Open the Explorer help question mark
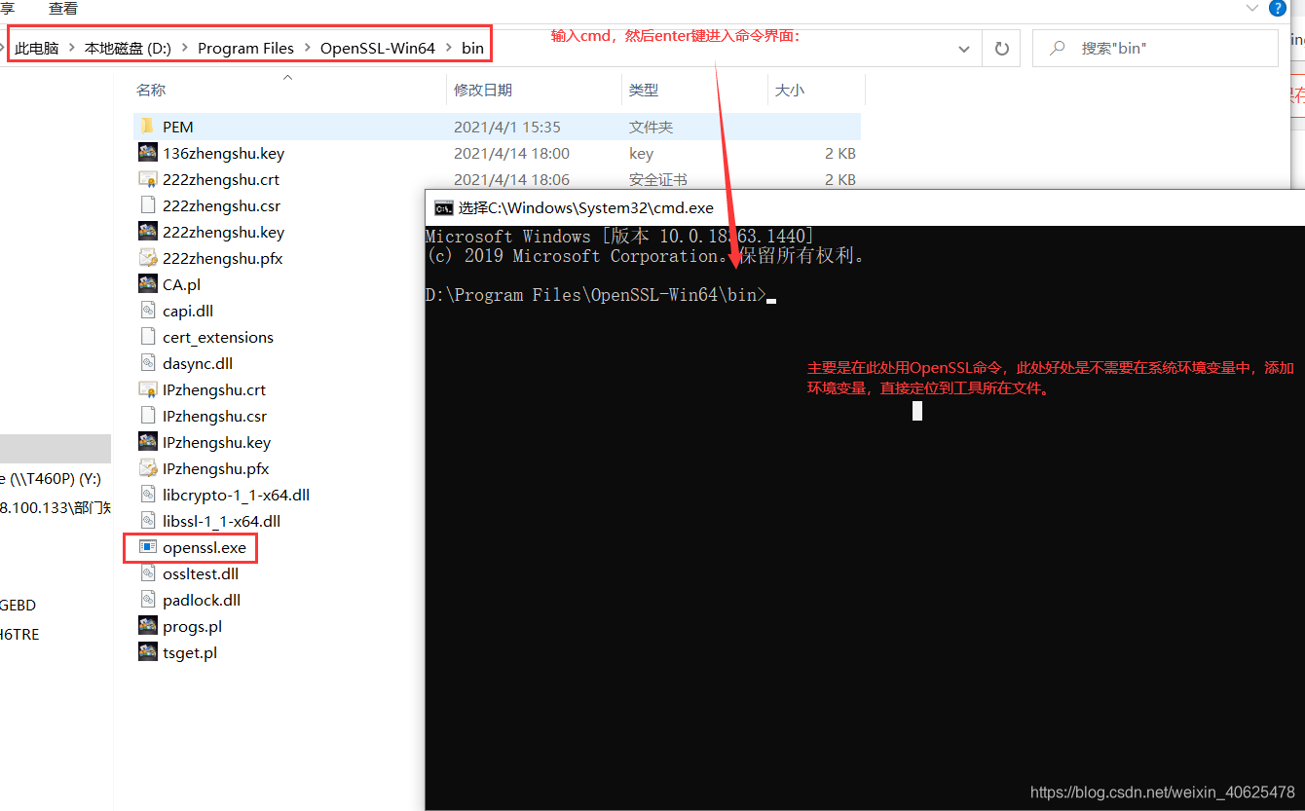This screenshot has height=811, width=1305. click(1278, 8)
